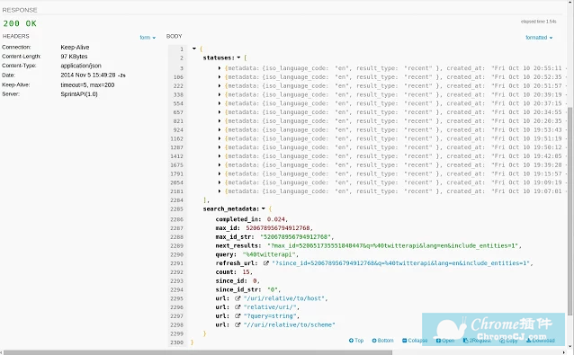Select the Server value "SprintAPI(1.0)"
This screenshot has height=355, width=574.
pyautogui.click(x=79, y=94)
